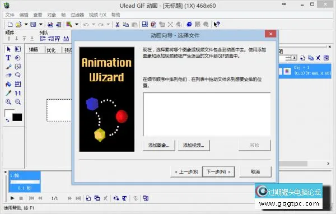
Task: Click the New object icon in object panel
Action: coord(302,58)
